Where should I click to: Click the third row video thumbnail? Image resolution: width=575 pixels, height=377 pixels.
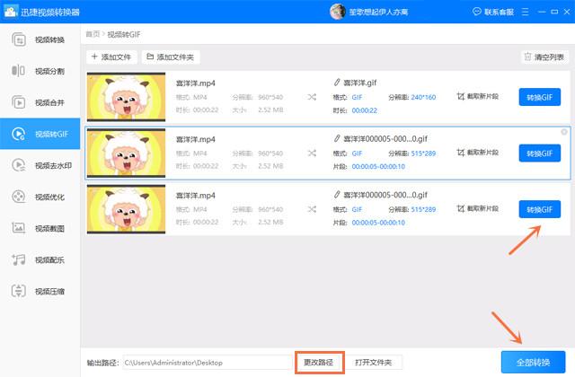coord(126,209)
